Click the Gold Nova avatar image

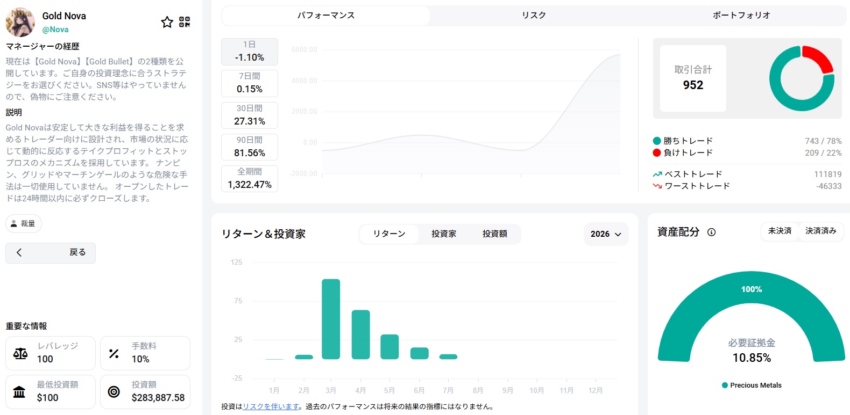[20, 22]
